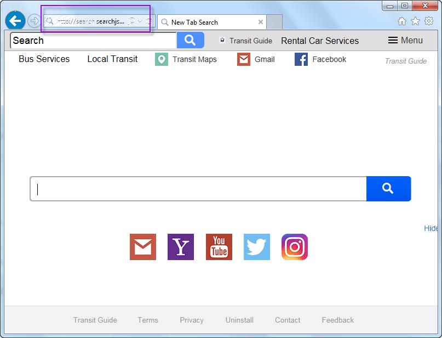Open the Contact footer link

click(288, 320)
